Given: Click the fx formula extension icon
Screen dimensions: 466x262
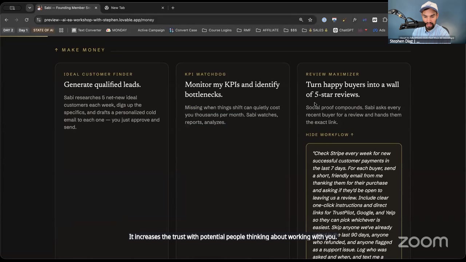Looking at the screenshot, I should click(355, 20).
